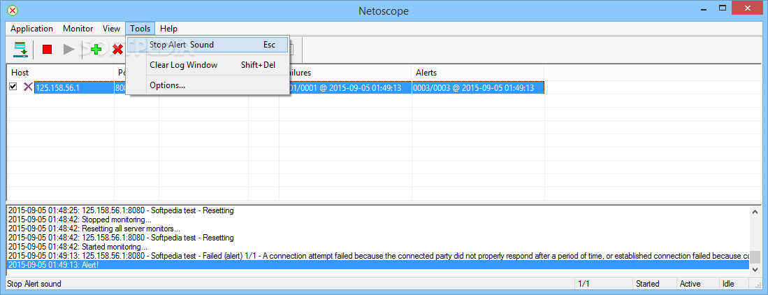Click the failures cell ending in 01:49:13
The height and width of the screenshot is (295, 768).
(349, 87)
